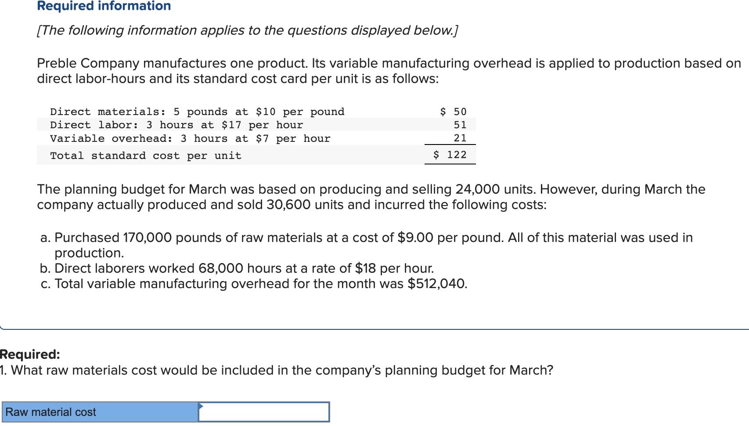Click the Required information heading

[x=104, y=6]
